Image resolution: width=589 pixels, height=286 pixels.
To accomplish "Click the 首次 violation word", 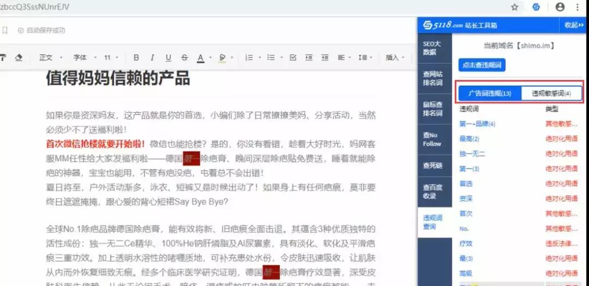I will click(466, 213).
